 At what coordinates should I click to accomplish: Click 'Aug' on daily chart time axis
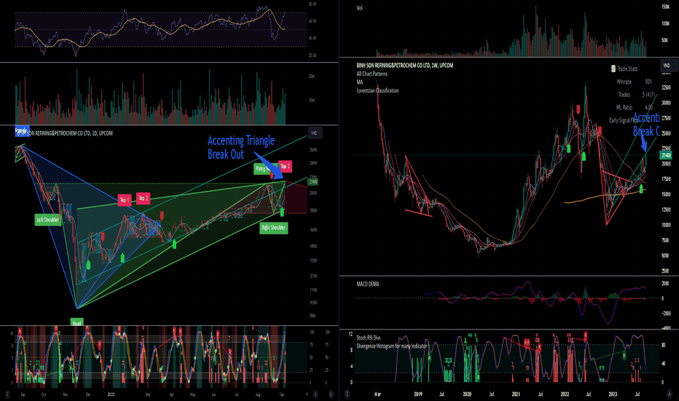pyautogui.click(x=258, y=394)
